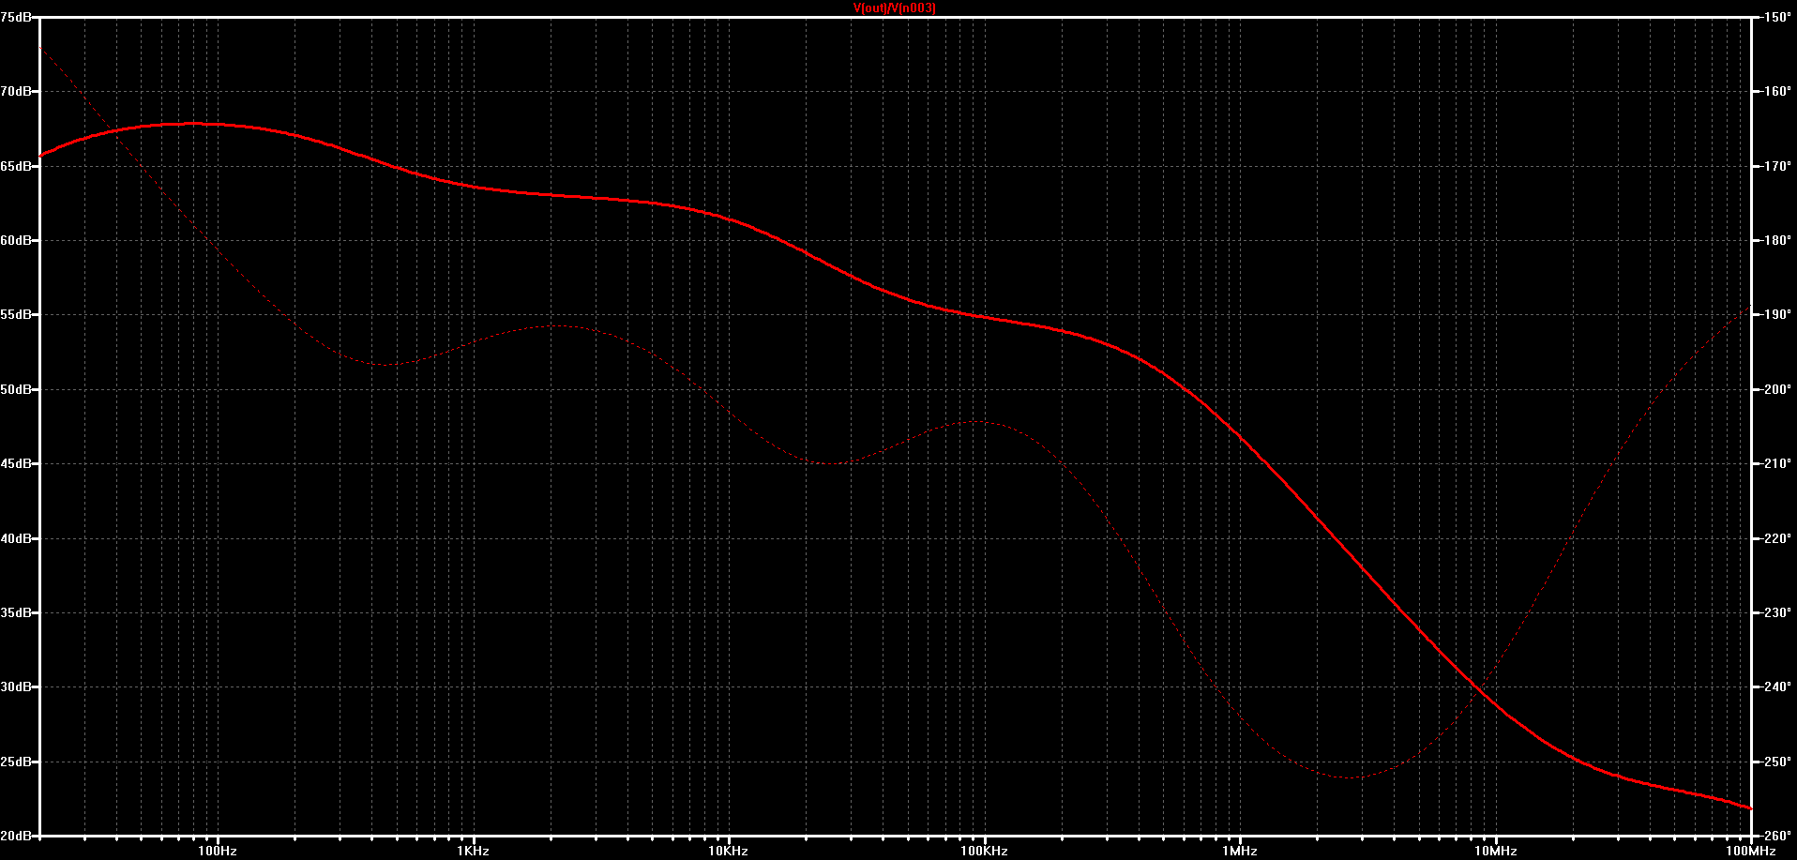Select the 65dB label on the gain axis

point(16,166)
